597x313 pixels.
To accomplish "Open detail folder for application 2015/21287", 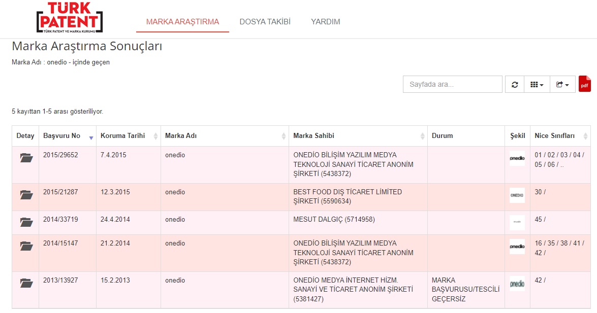I will click(26, 195).
